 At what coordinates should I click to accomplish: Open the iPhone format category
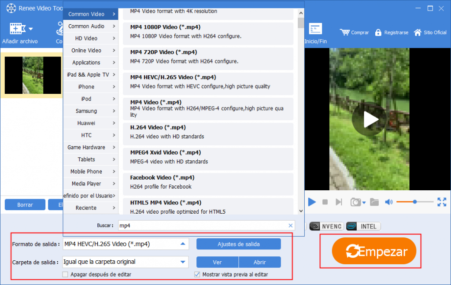pos(87,87)
